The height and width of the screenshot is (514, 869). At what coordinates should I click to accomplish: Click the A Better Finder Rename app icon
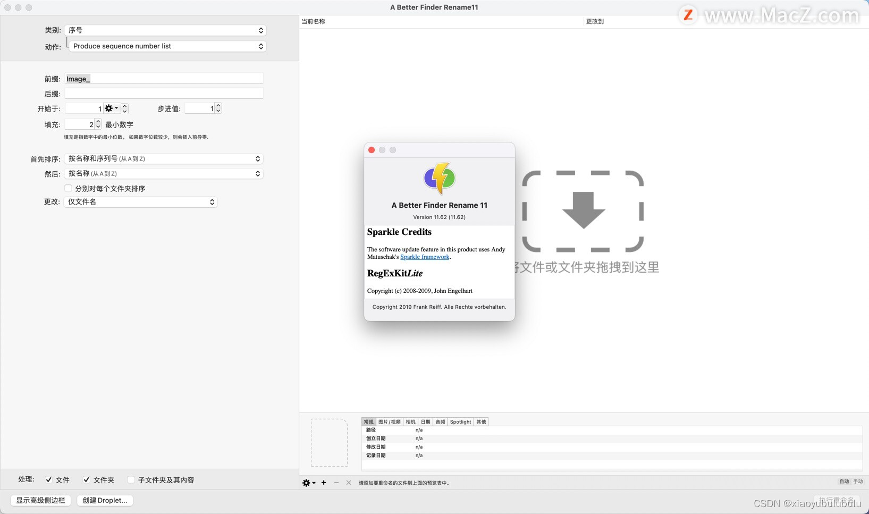[440, 178]
